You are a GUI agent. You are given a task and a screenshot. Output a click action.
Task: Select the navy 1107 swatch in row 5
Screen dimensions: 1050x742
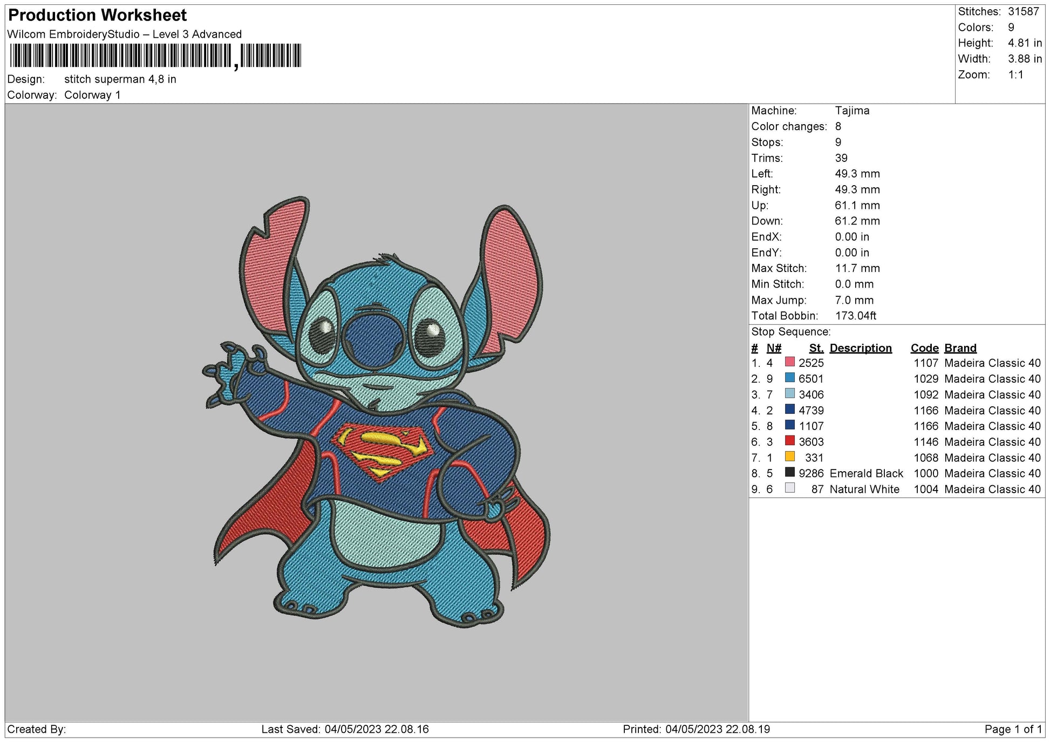[x=790, y=426]
